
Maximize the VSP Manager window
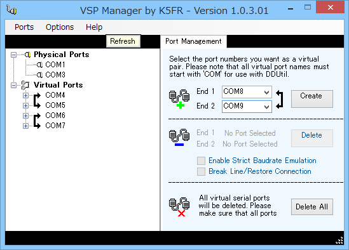tap(308, 8)
